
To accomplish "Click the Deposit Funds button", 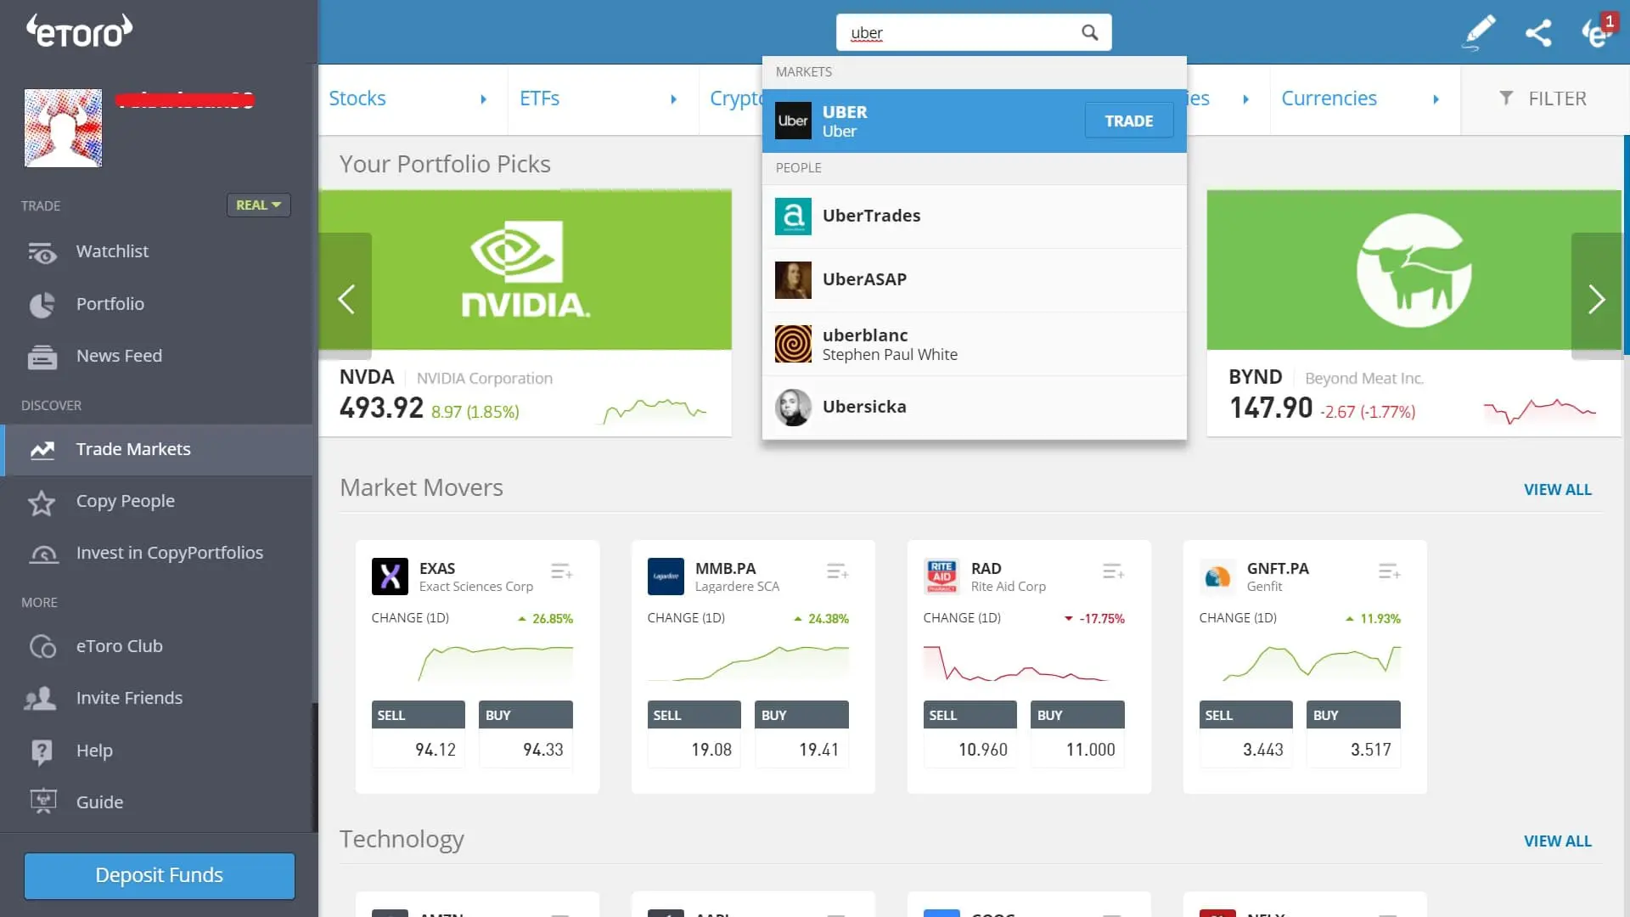I will point(160,875).
